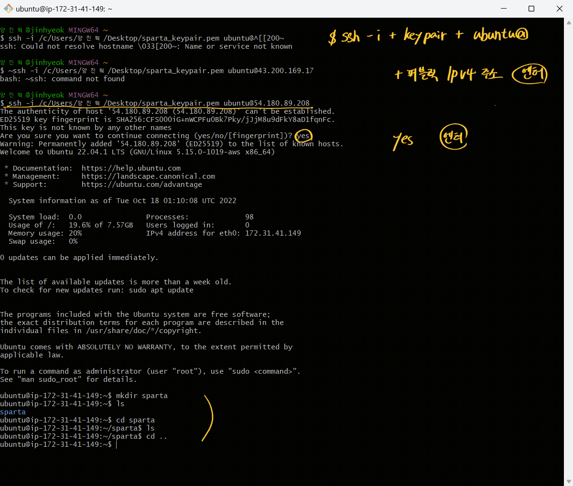Click the "man sudo_root" text
This screenshot has height=486, width=573.
point(49,379)
